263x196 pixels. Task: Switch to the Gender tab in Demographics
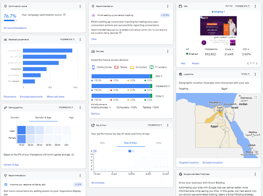click(x=15, y=117)
